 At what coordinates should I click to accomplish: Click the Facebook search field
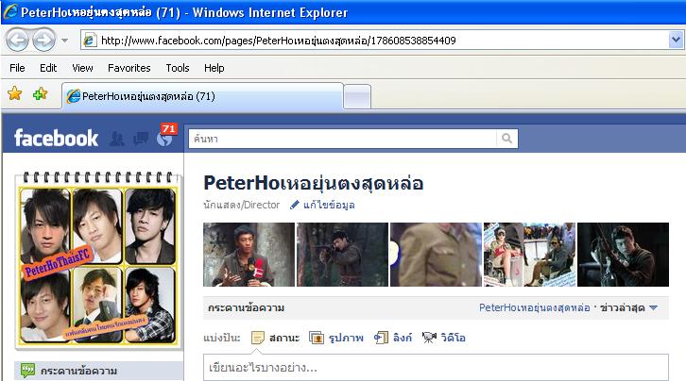pyautogui.click(x=343, y=139)
